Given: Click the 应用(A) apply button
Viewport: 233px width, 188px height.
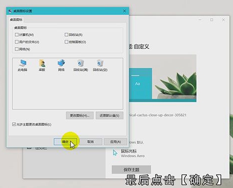Looking at the screenshot, I should 116,141.
